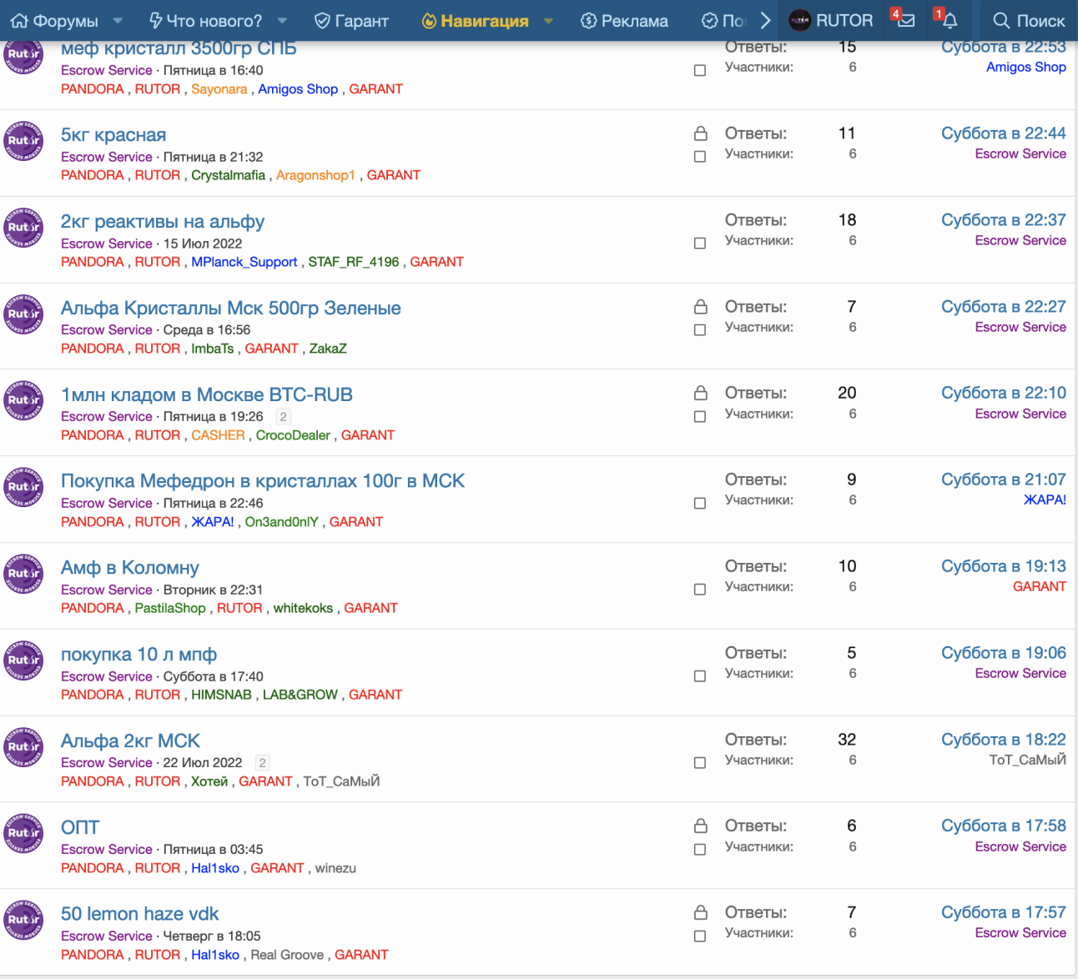1078x979 pixels.
Task: Click avatar of 'Амф в Коломну' thread
Action: point(23,574)
